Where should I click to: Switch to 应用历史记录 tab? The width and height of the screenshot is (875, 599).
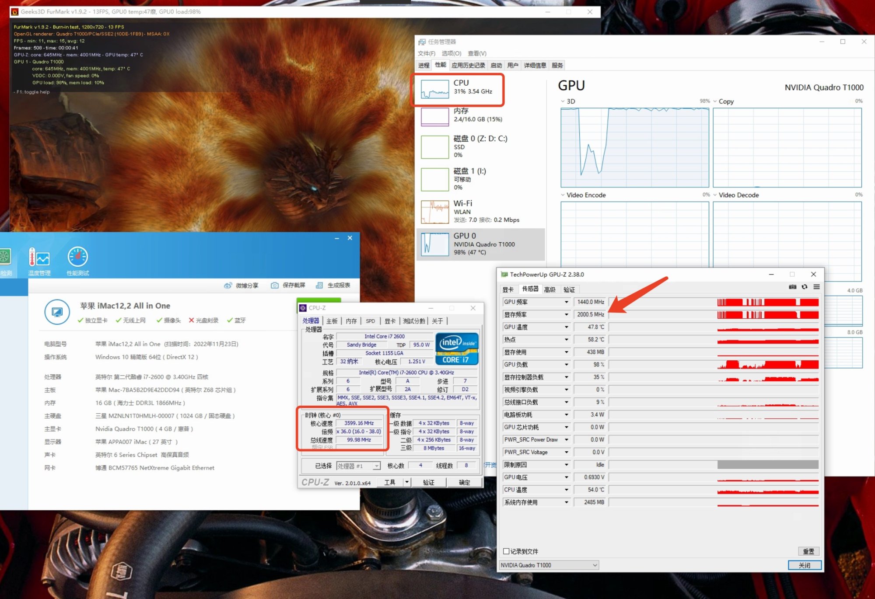(468, 66)
